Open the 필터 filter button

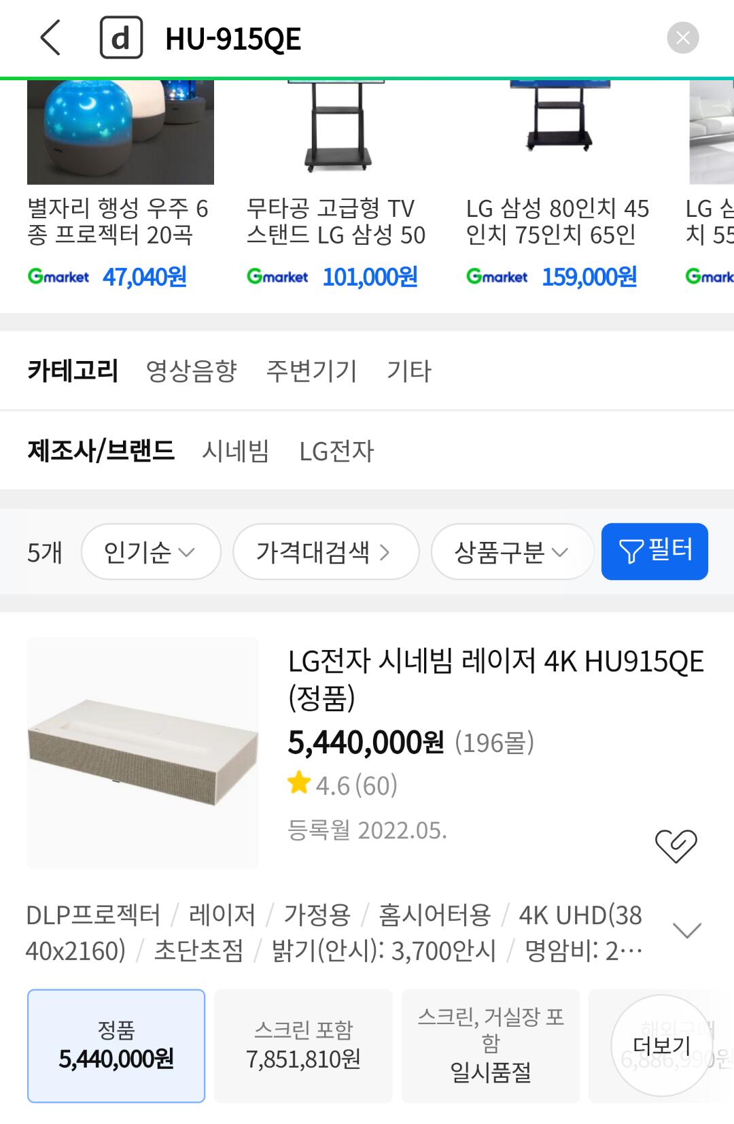click(654, 551)
